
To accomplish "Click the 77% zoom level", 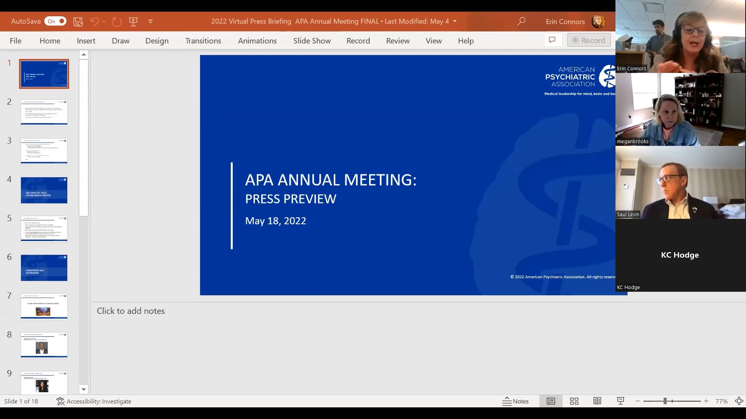I will pyautogui.click(x=722, y=402).
